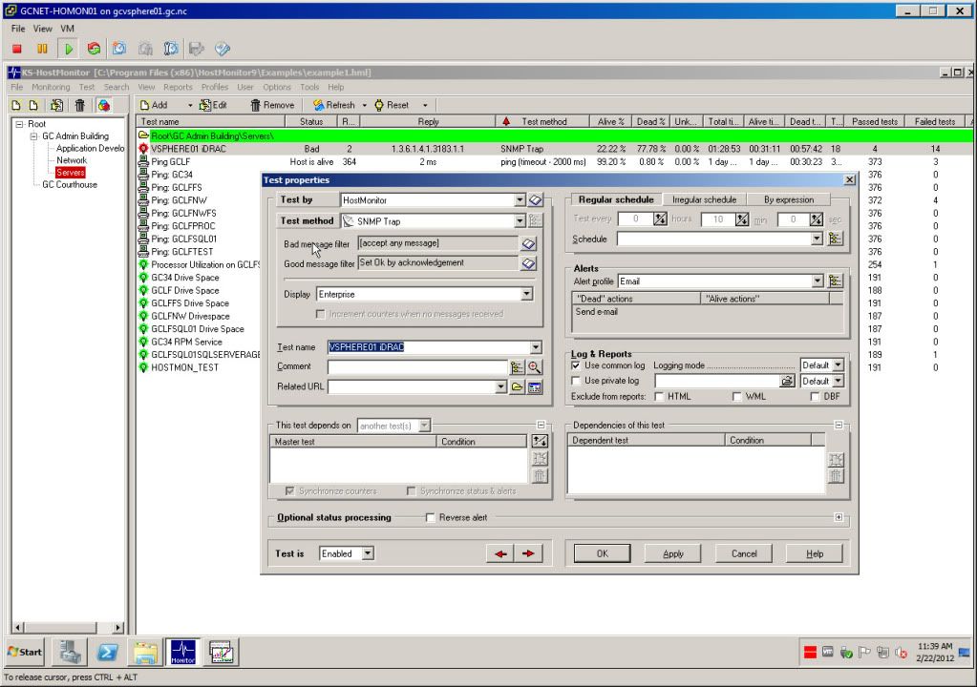Click the green VM power on icon
Screen dimensions: 977x687
coord(68,49)
